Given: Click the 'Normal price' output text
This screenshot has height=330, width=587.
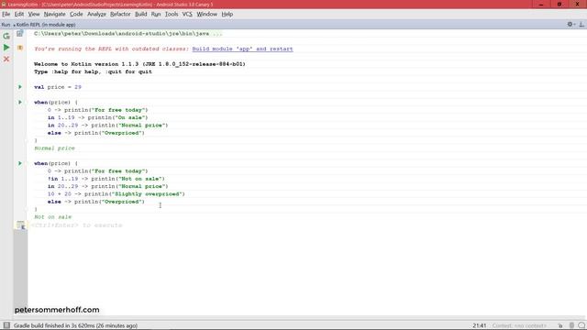Looking at the screenshot, I should tap(54, 148).
